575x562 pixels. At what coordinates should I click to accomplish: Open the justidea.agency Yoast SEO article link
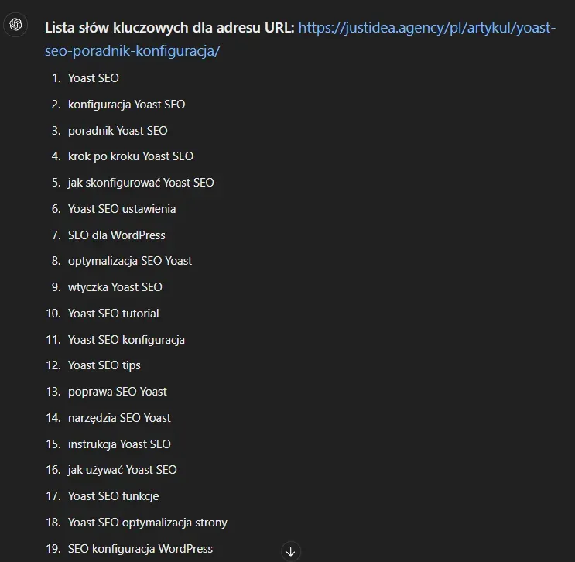pos(300,39)
